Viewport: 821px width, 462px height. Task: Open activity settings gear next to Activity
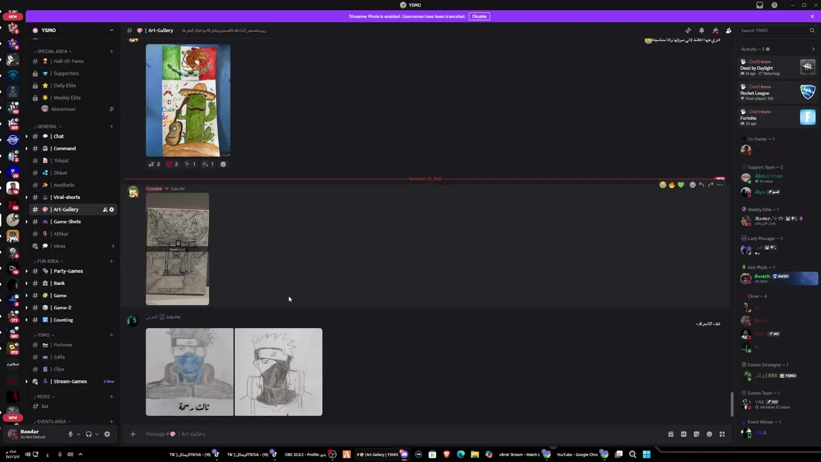point(768,49)
